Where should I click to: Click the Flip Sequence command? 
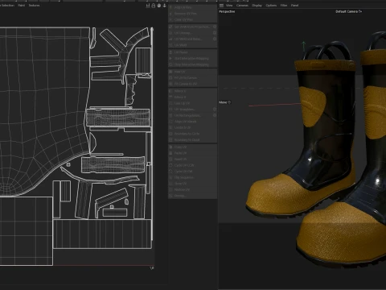click(192, 177)
